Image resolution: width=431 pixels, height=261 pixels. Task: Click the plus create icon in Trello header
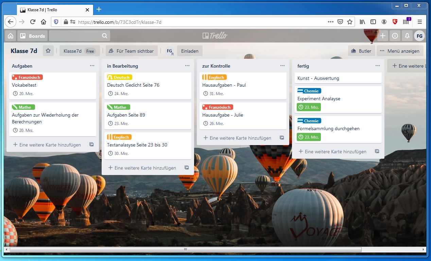click(x=383, y=36)
